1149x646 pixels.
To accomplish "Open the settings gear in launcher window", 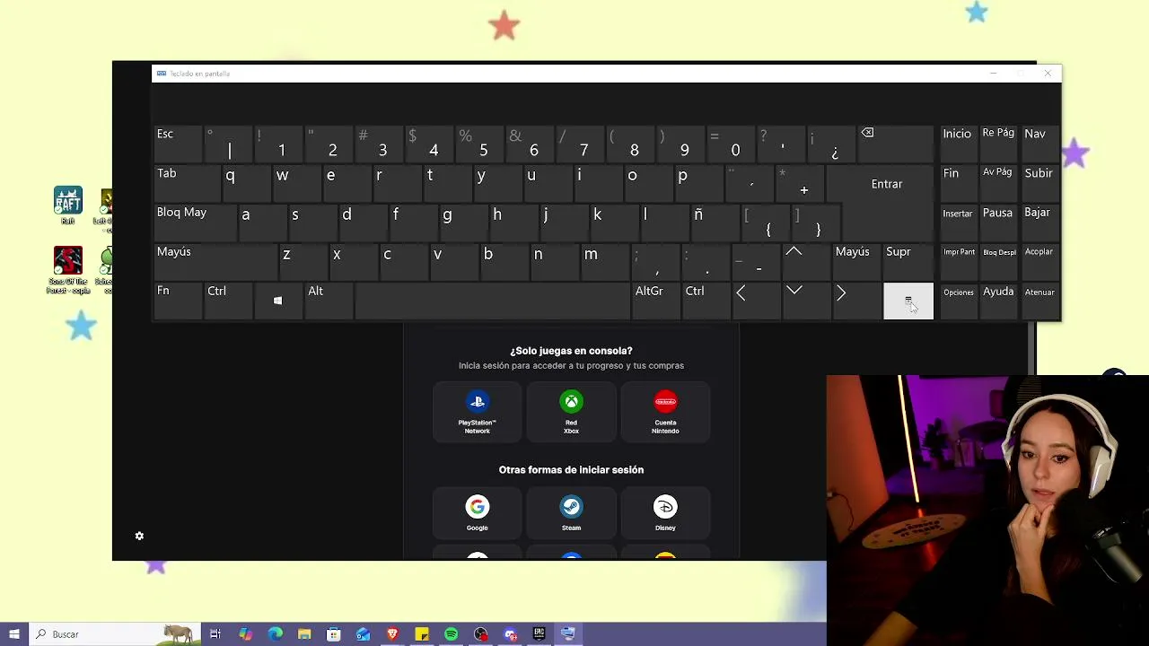I will tap(139, 536).
